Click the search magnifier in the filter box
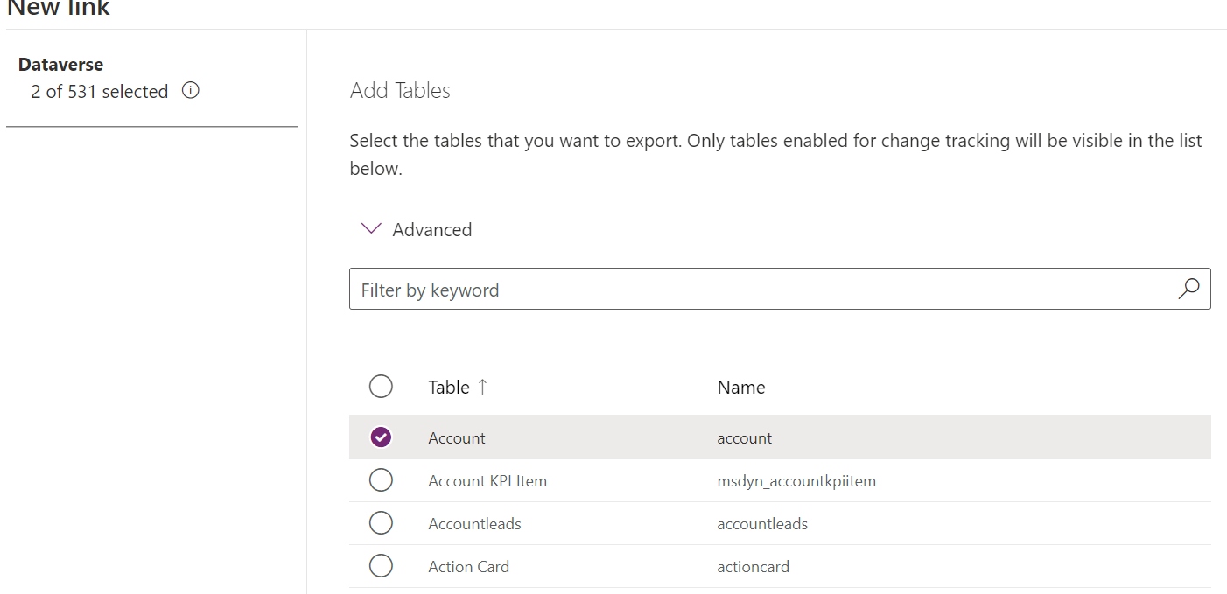 point(1188,289)
